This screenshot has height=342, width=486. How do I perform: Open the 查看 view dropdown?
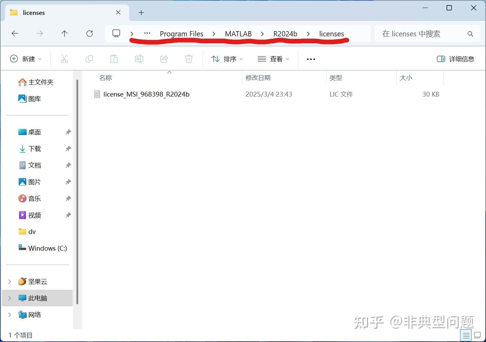click(x=273, y=59)
